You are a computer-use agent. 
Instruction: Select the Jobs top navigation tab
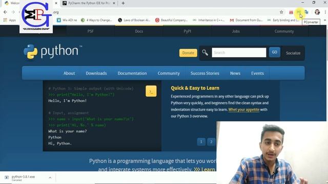(236, 31)
